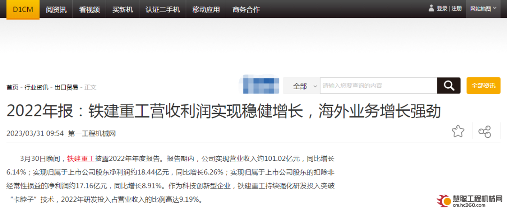
Task: Click the 正文 breadcrumb text
Action: pyautogui.click(x=90, y=87)
